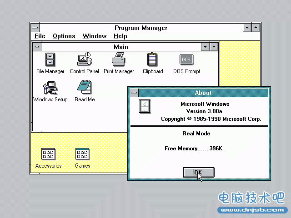Open the Print Manager icon

pos(119,59)
